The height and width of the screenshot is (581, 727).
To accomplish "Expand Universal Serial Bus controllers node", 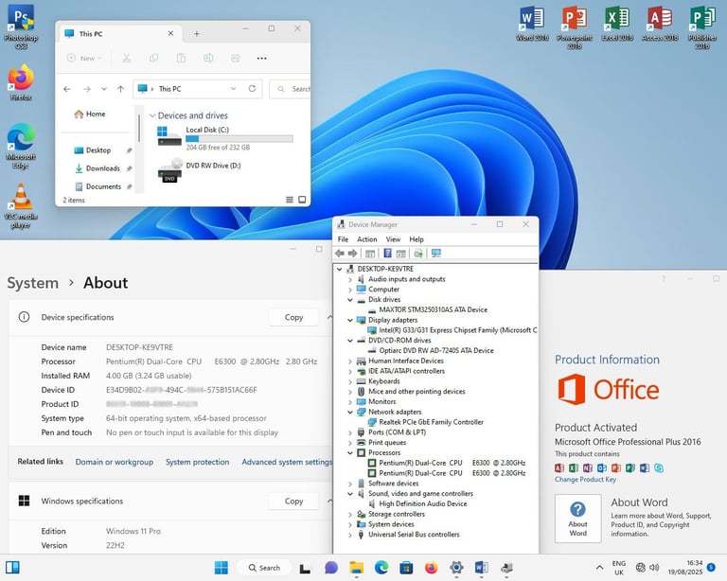I will point(350,535).
